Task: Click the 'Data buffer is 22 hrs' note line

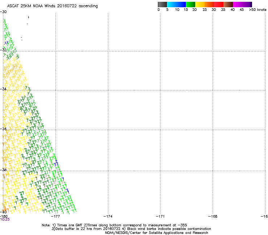Action: (x=131, y=229)
